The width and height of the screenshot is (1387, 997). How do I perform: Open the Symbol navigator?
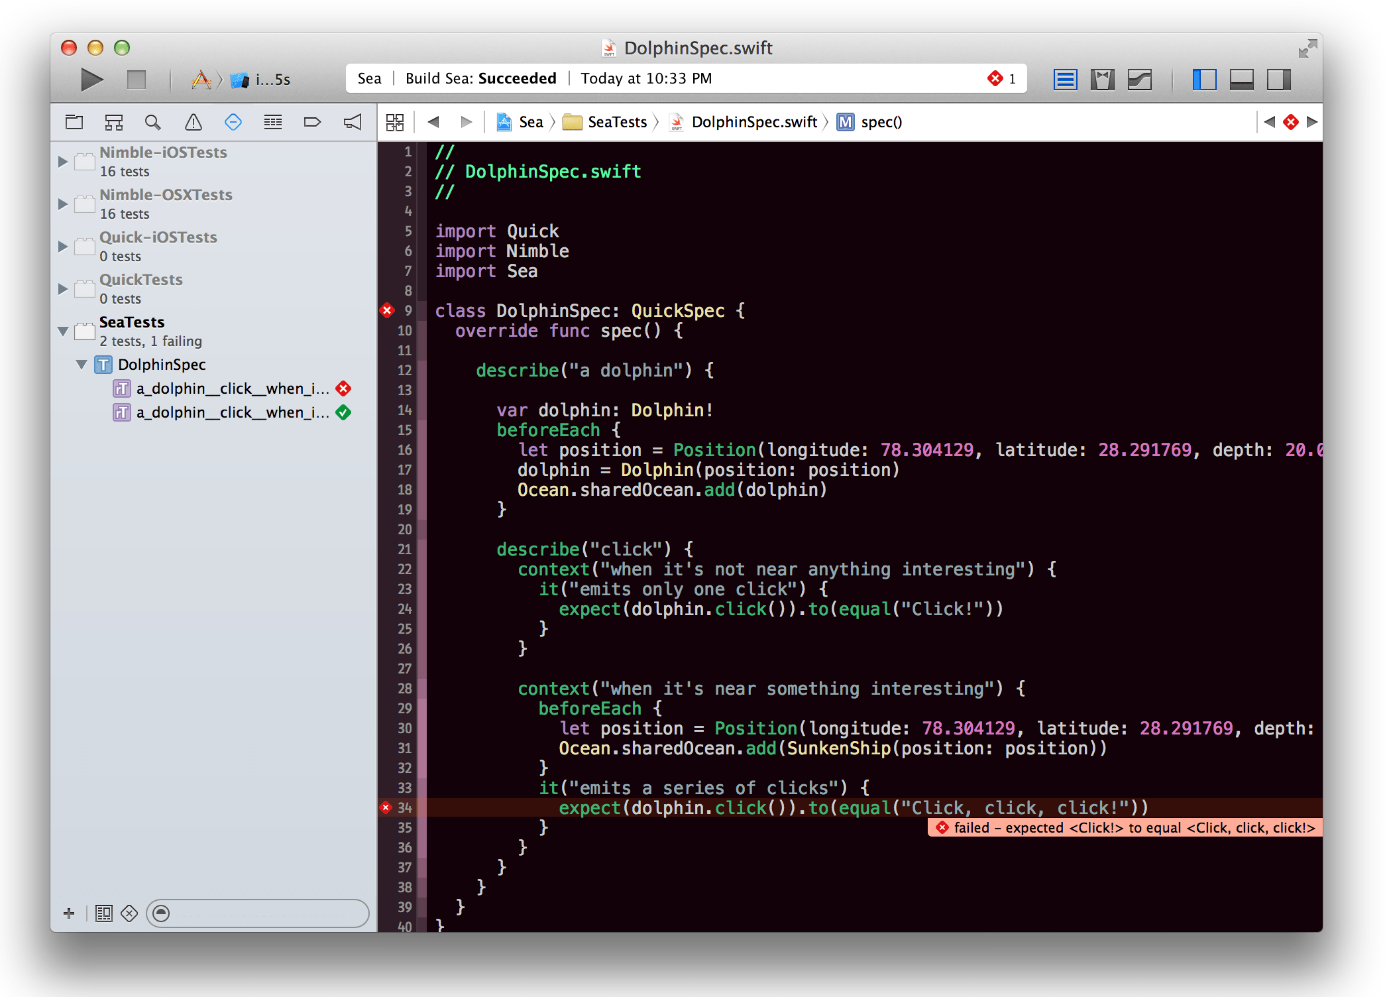tap(113, 122)
